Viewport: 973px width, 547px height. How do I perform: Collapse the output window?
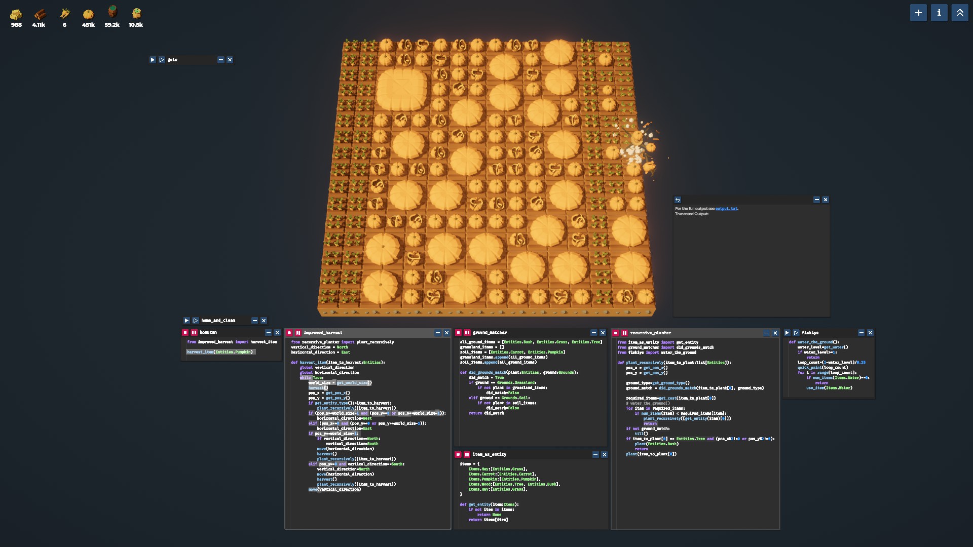click(816, 200)
